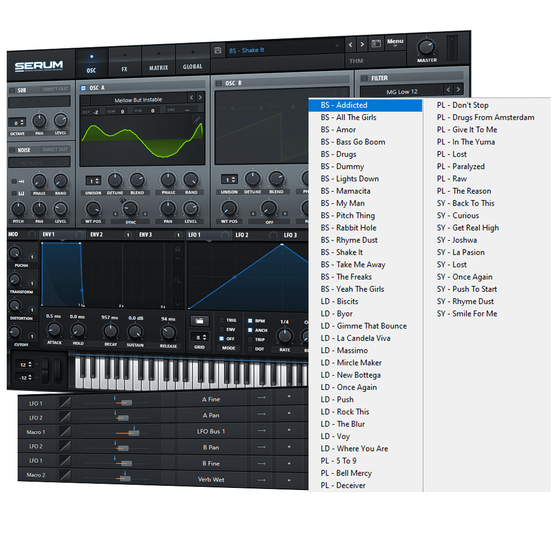Screen dimensions: 560x560
Task: Switch to the MATRIX tab
Action: coord(158,67)
